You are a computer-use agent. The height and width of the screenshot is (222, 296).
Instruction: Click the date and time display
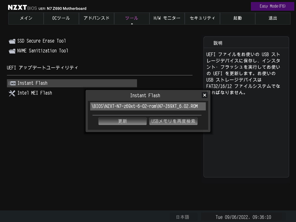point(243,217)
